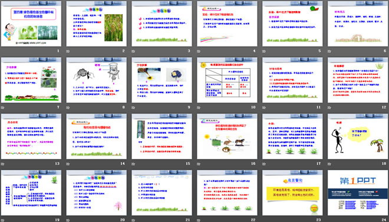This screenshot has height=222, width=389.
Task: Click the slide number label "1"
Action: click(x=58, y=51)
